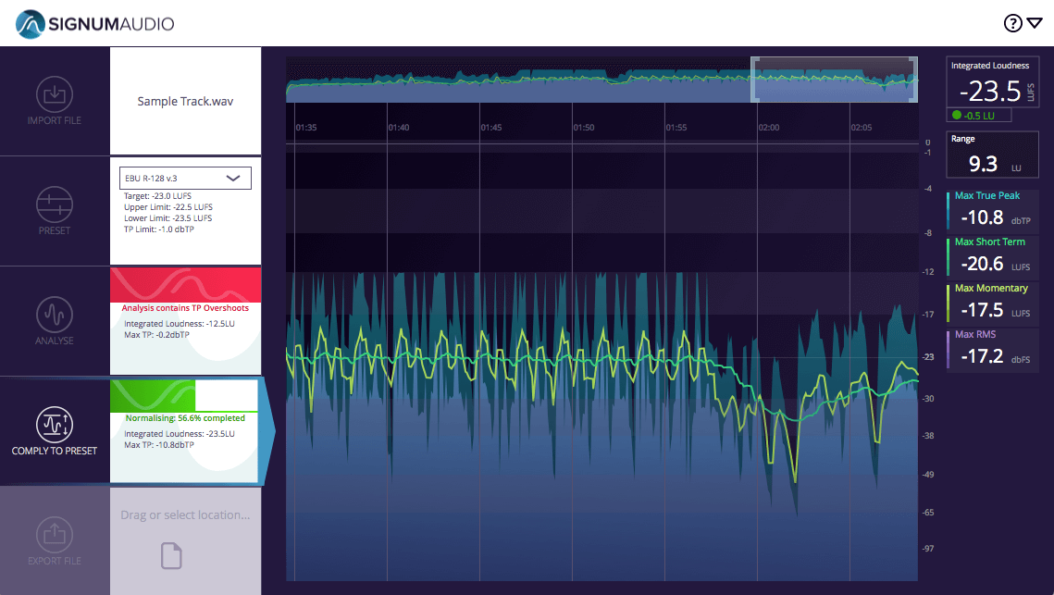Screen dimensions: 1054x595
Task: Click the document icon in export area
Action: click(170, 556)
